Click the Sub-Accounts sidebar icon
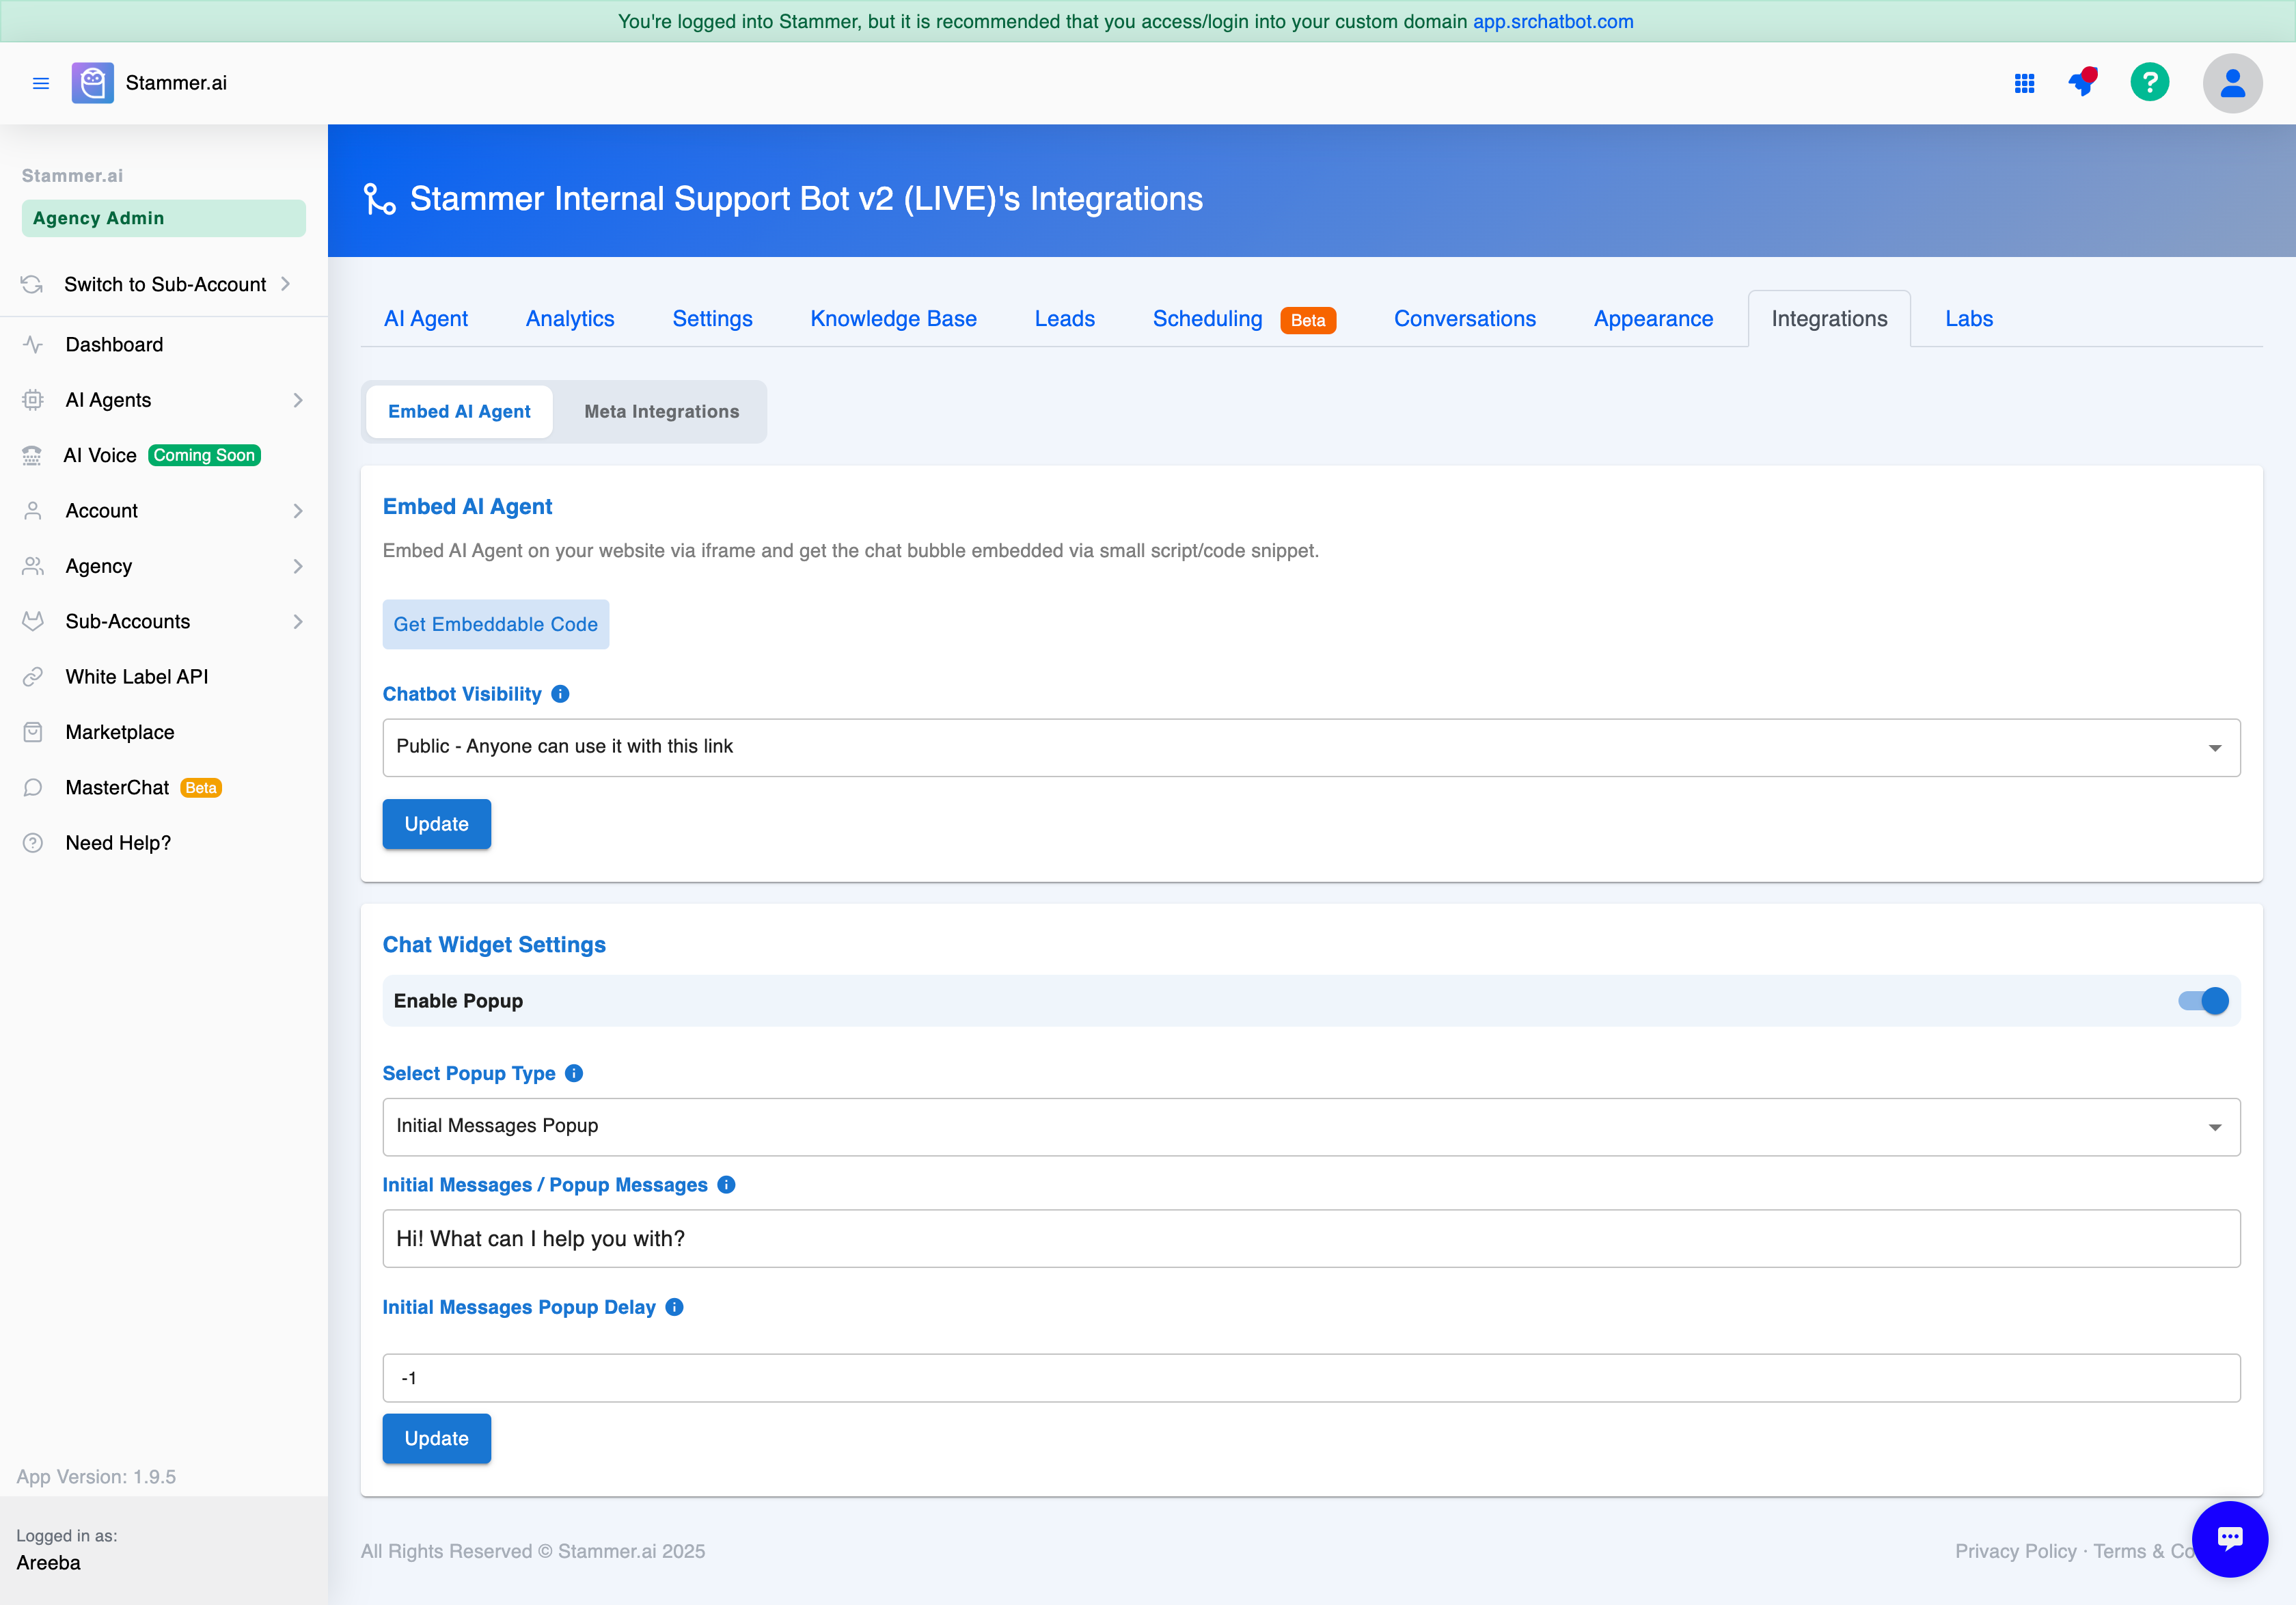 [x=33, y=621]
